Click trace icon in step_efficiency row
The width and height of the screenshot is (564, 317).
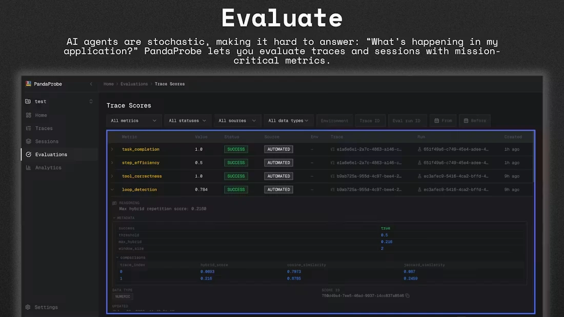point(333,162)
